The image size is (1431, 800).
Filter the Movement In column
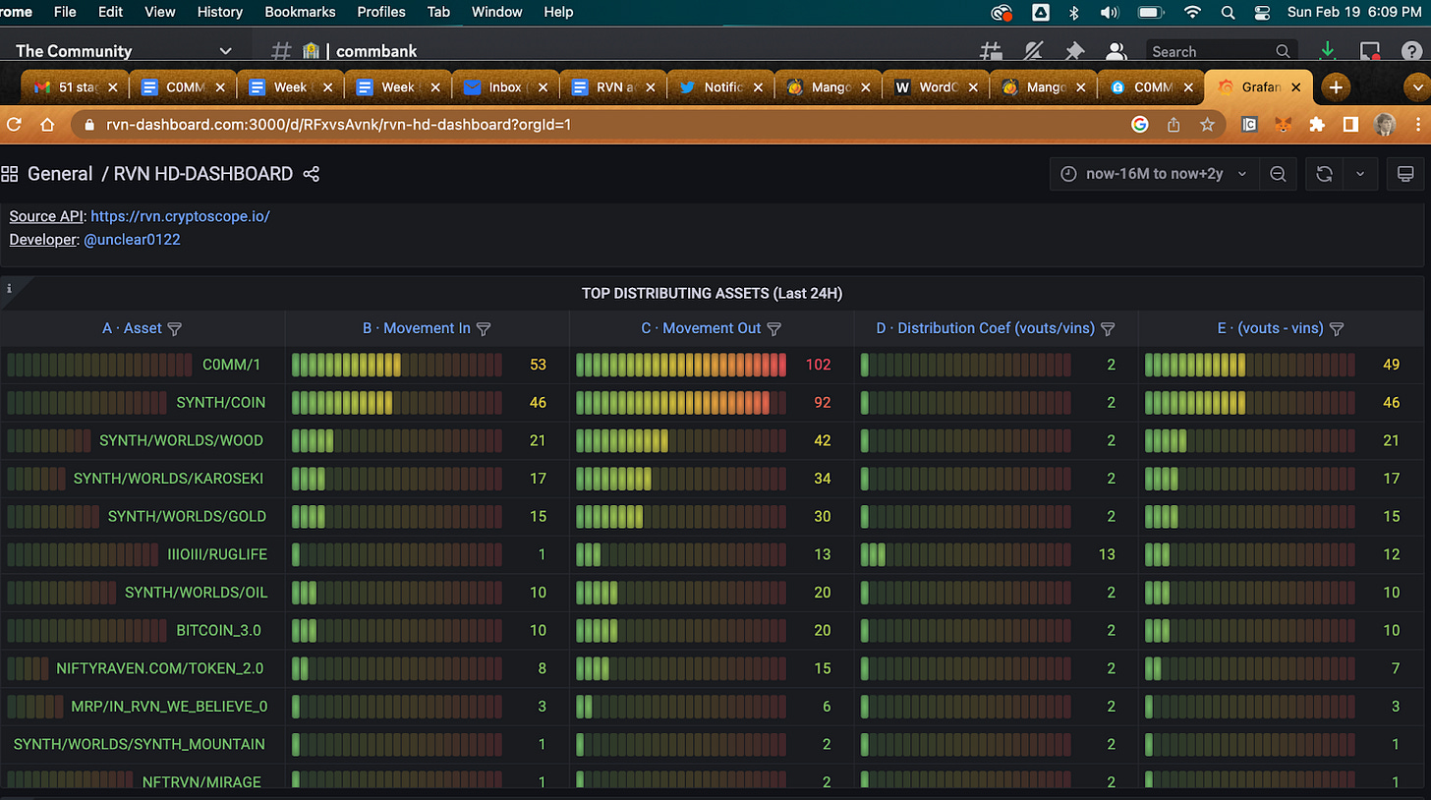pos(484,328)
